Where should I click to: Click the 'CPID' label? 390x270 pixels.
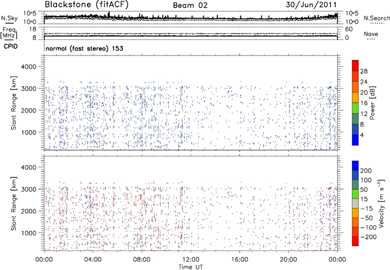(11, 46)
